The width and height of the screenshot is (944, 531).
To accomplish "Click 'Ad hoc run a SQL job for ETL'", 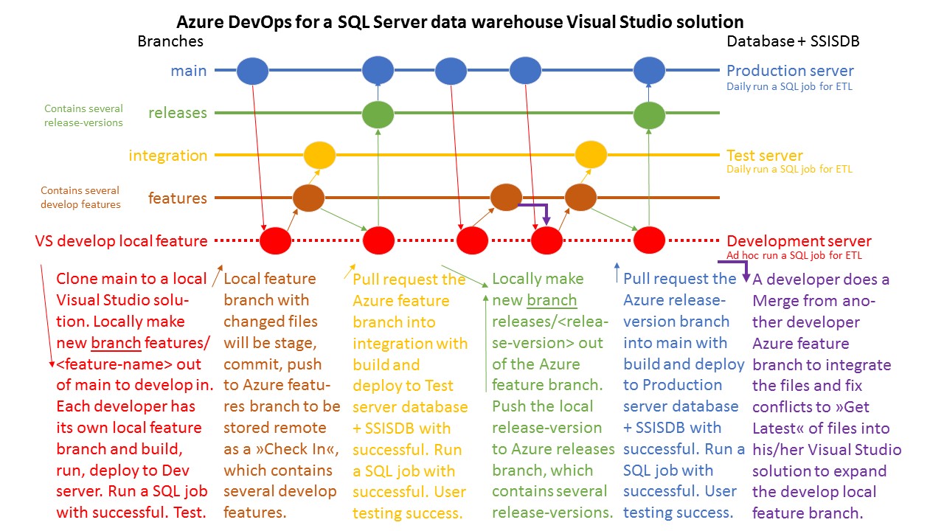I will (x=794, y=255).
